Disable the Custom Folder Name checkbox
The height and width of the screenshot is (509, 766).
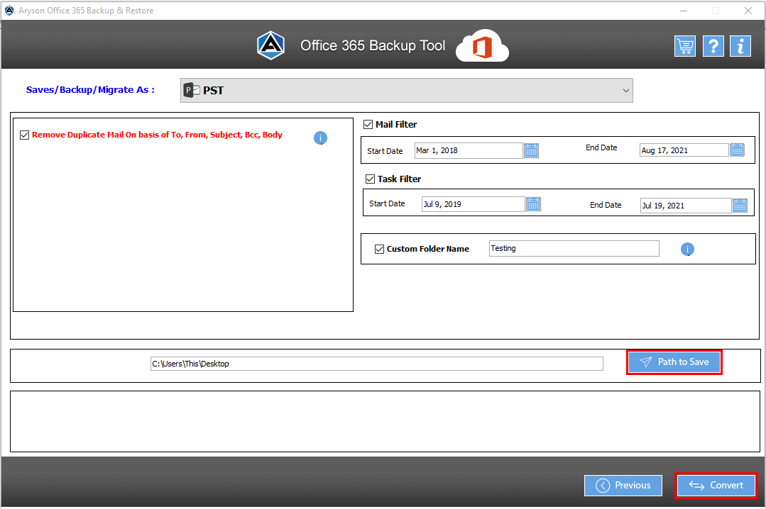[379, 250]
